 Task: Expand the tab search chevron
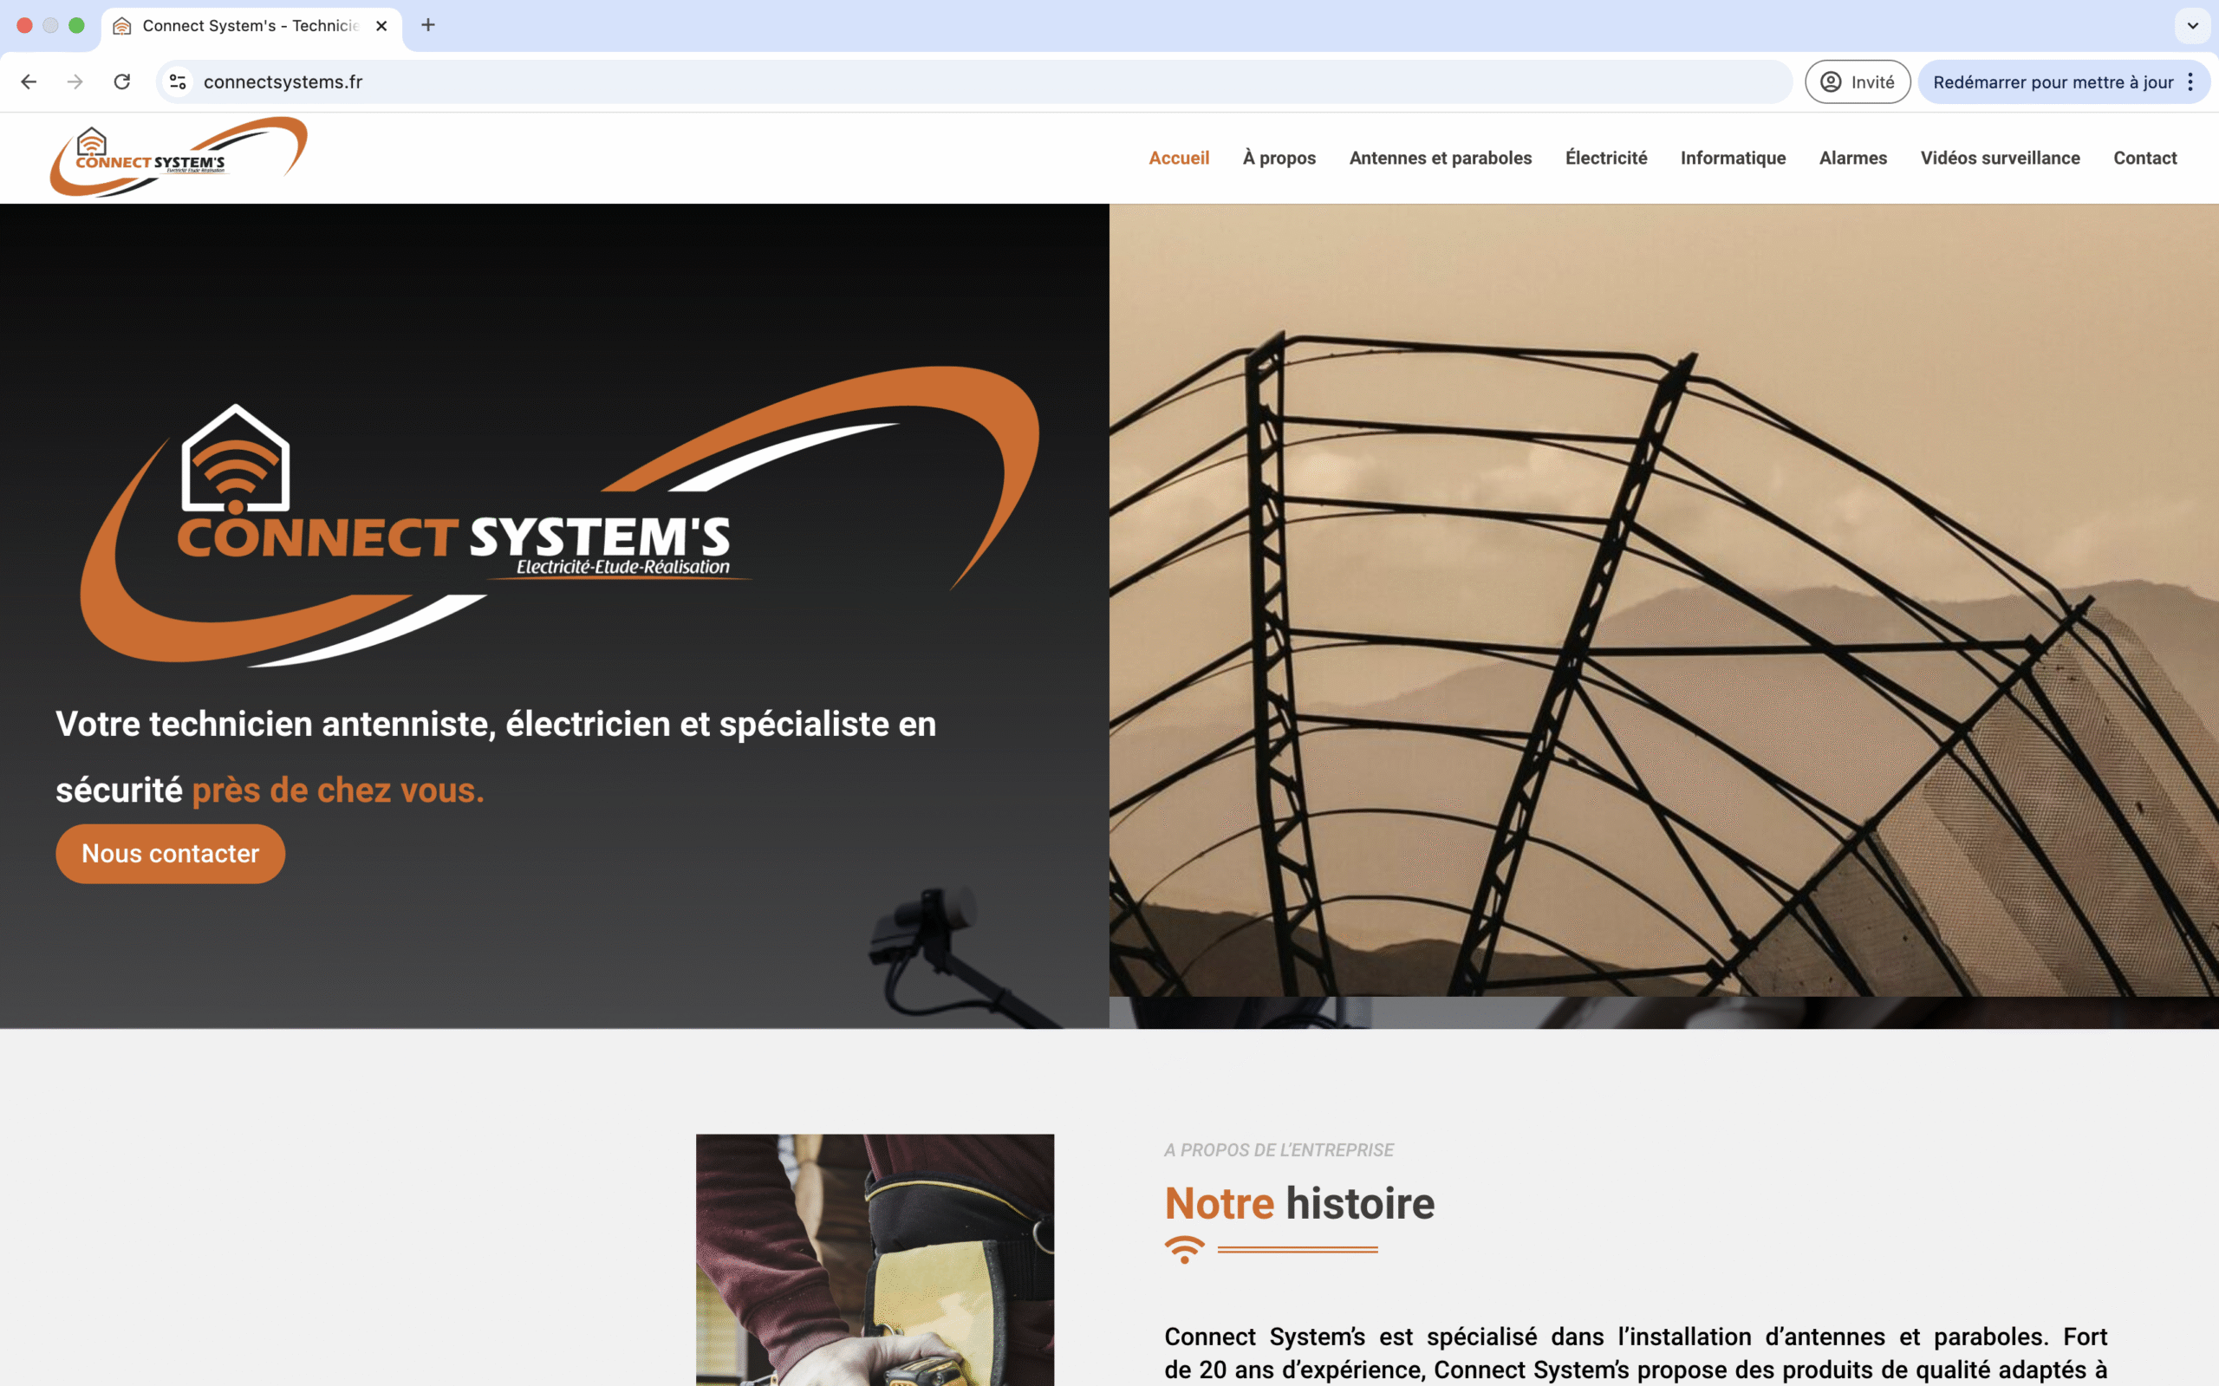pyautogui.click(x=2192, y=25)
